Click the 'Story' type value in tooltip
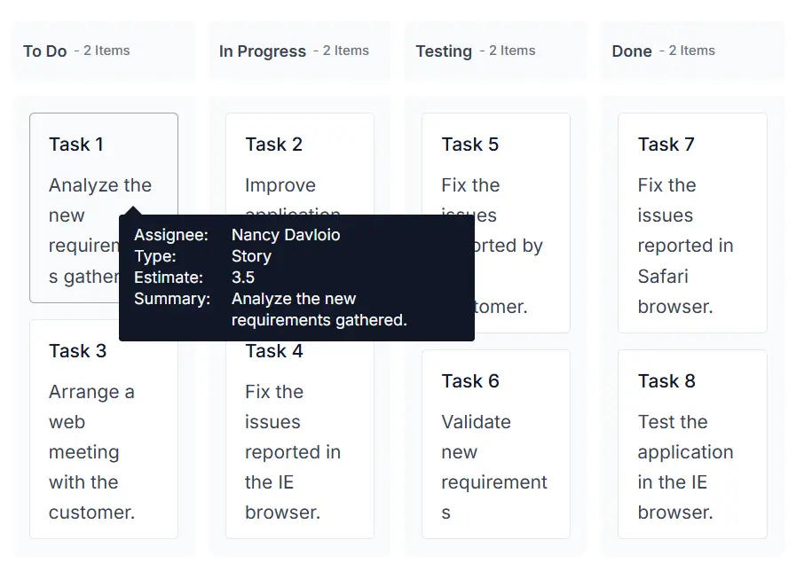812x579 pixels. (x=251, y=256)
